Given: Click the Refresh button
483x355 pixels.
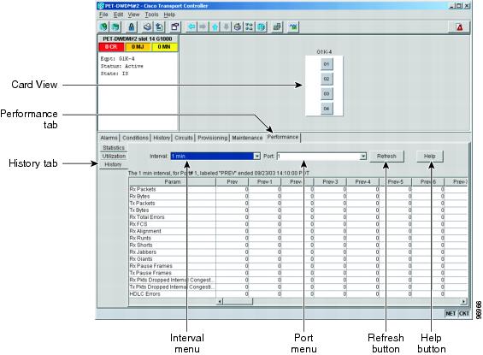Looking at the screenshot, I should coord(386,157).
